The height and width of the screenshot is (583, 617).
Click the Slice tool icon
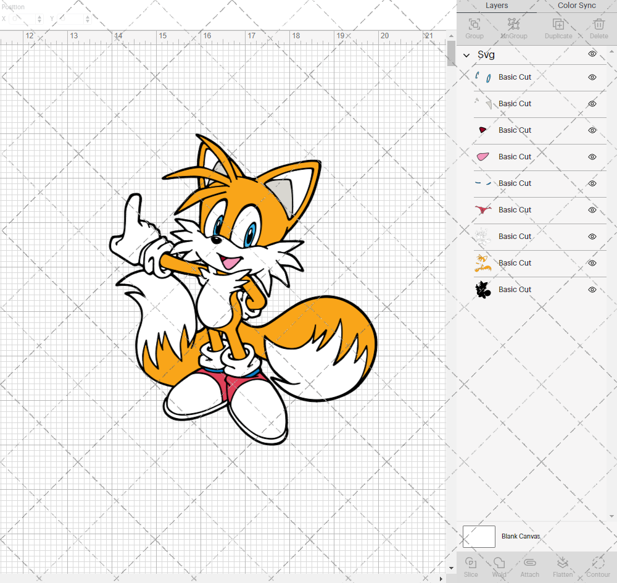click(x=471, y=563)
